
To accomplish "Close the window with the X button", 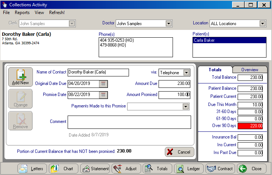I will (264, 5).
